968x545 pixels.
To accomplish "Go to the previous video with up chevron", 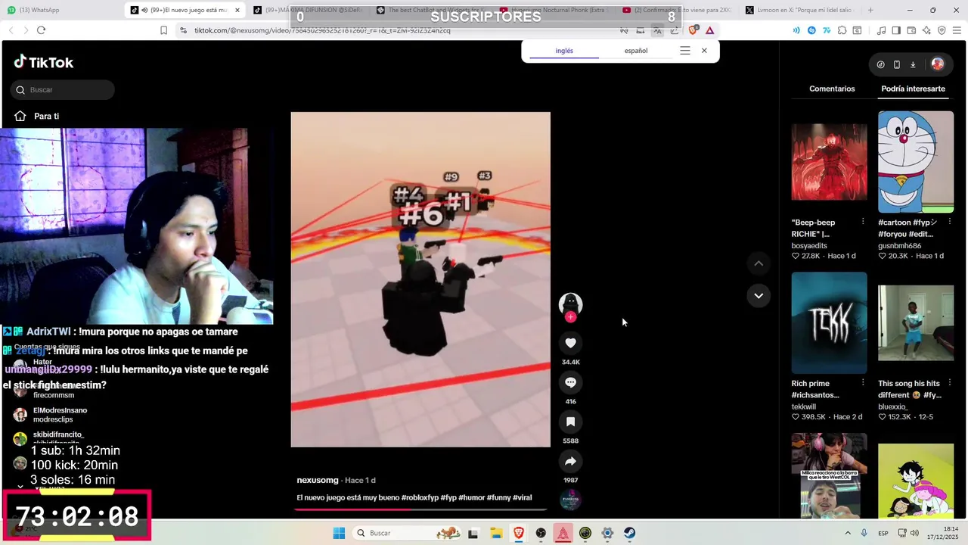I will pos(759,263).
